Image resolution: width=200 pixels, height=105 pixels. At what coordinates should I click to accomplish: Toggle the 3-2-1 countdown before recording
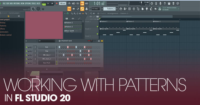coord(78,3)
